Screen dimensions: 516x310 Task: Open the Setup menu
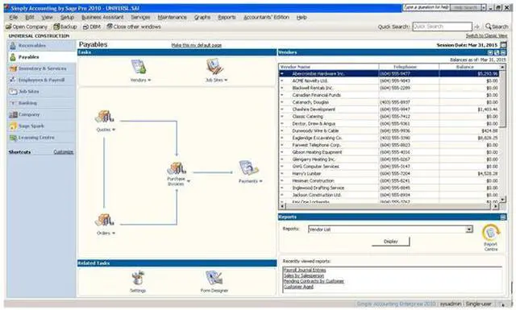(x=67, y=18)
